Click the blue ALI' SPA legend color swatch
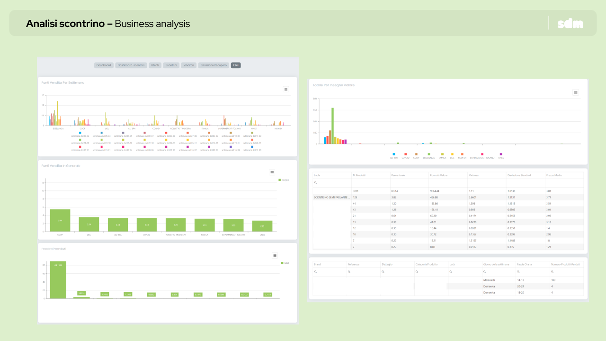The height and width of the screenshot is (341, 606). point(393,154)
